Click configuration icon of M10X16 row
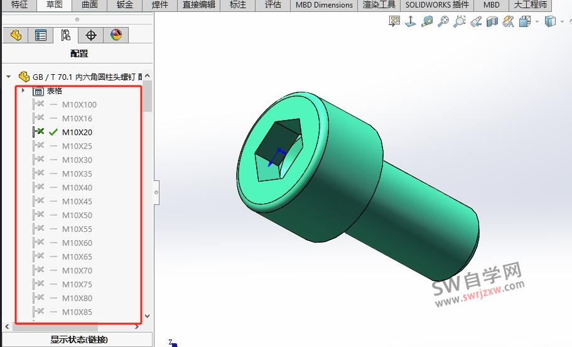Image resolution: width=572 pixels, height=347 pixels. pos(38,118)
